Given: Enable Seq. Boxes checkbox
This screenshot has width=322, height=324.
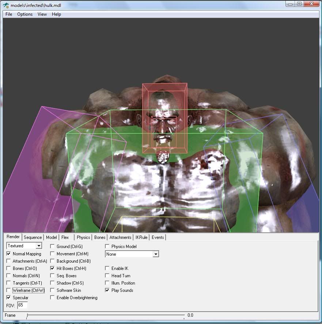Looking at the screenshot, I should (x=52, y=276).
